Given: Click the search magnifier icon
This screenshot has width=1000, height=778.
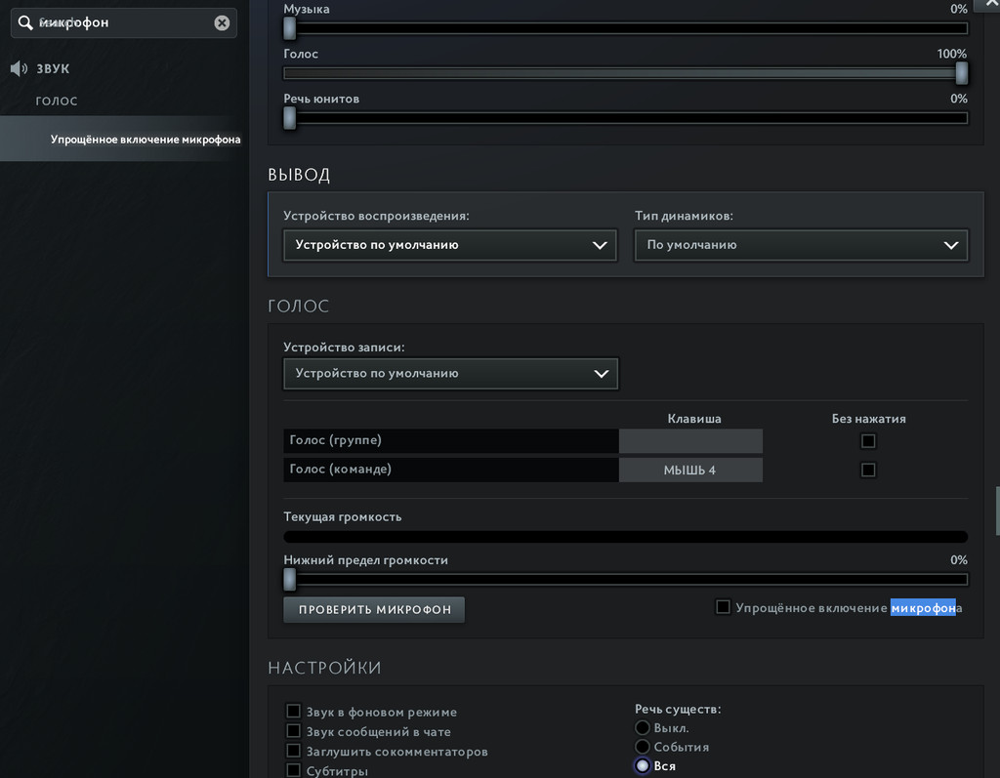Looking at the screenshot, I should point(24,23).
